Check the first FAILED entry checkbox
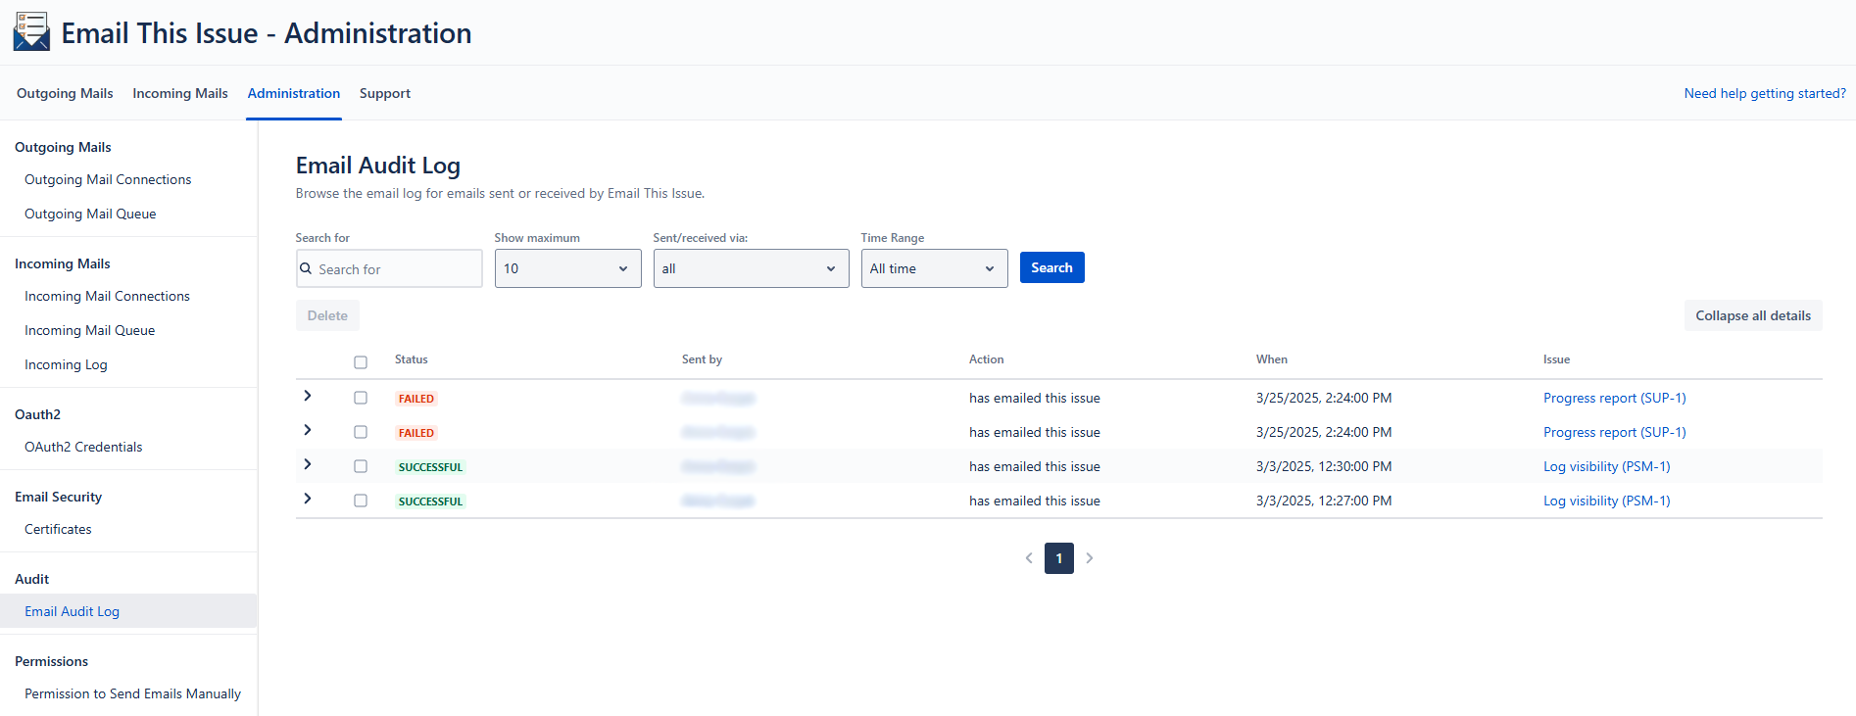The width and height of the screenshot is (1856, 716). 361,398
